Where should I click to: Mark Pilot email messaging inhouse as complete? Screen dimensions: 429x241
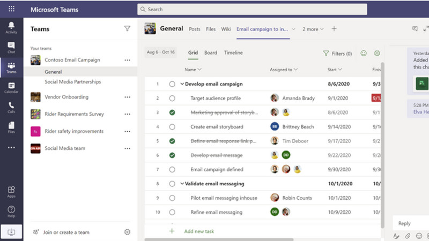(172, 198)
